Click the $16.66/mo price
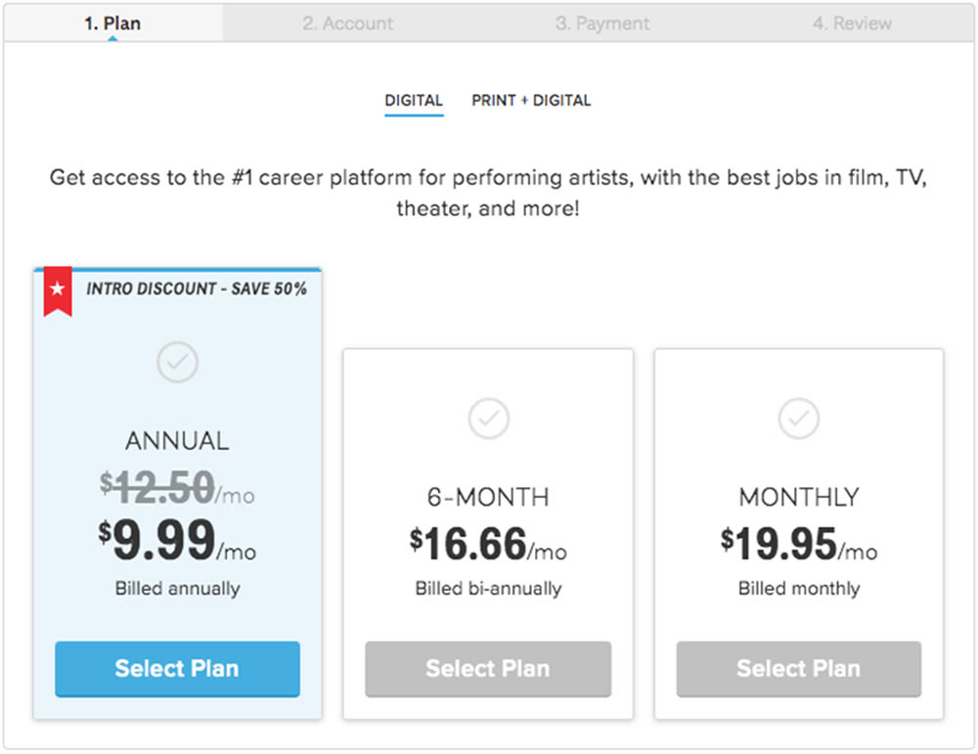978x754 pixels. click(488, 544)
